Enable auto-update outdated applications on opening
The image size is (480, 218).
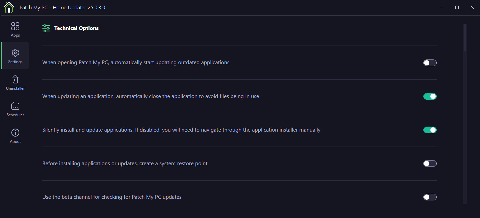point(430,63)
